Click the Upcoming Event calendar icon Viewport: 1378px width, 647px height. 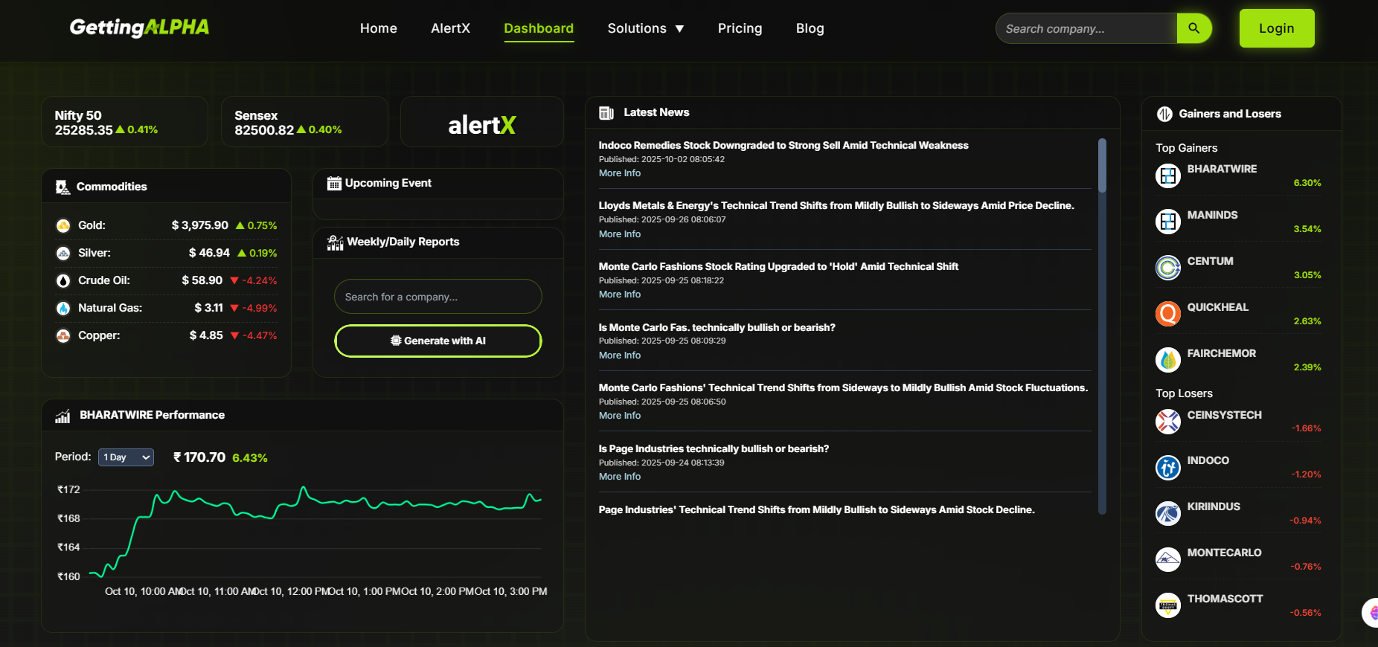334,183
